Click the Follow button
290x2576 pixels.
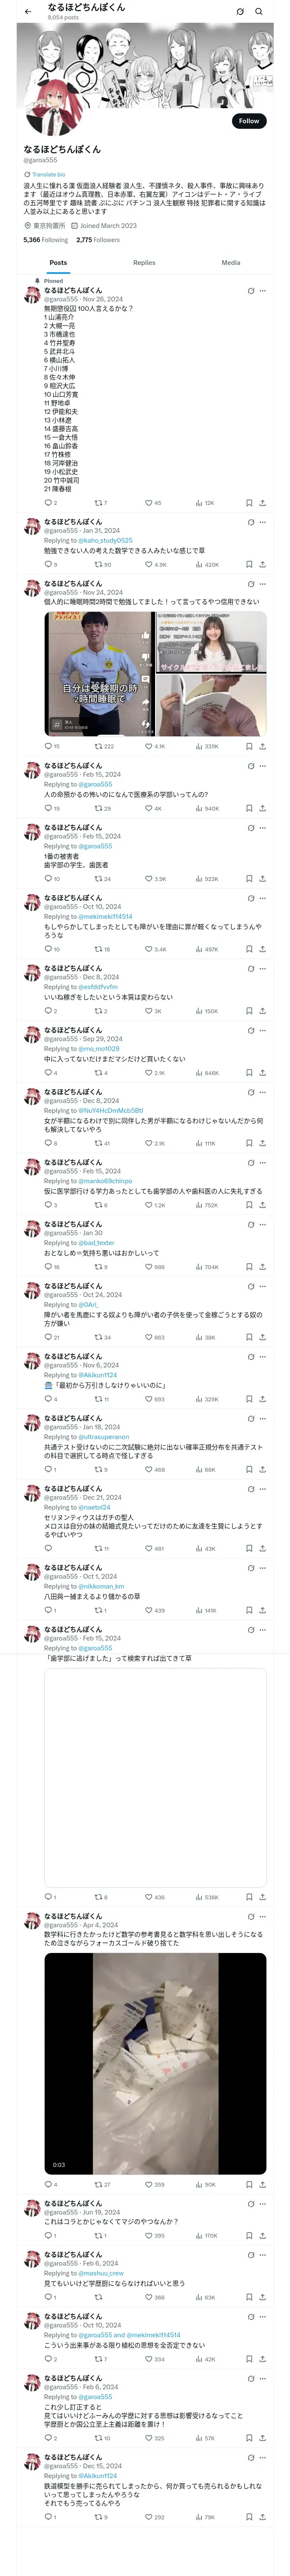coord(248,121)
